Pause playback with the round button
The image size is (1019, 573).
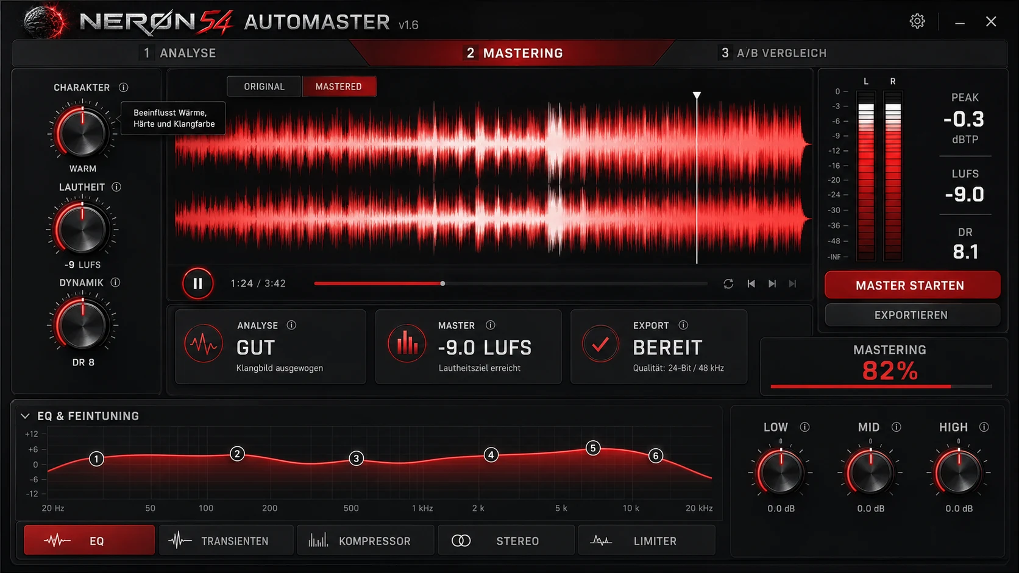coord(197,283)
